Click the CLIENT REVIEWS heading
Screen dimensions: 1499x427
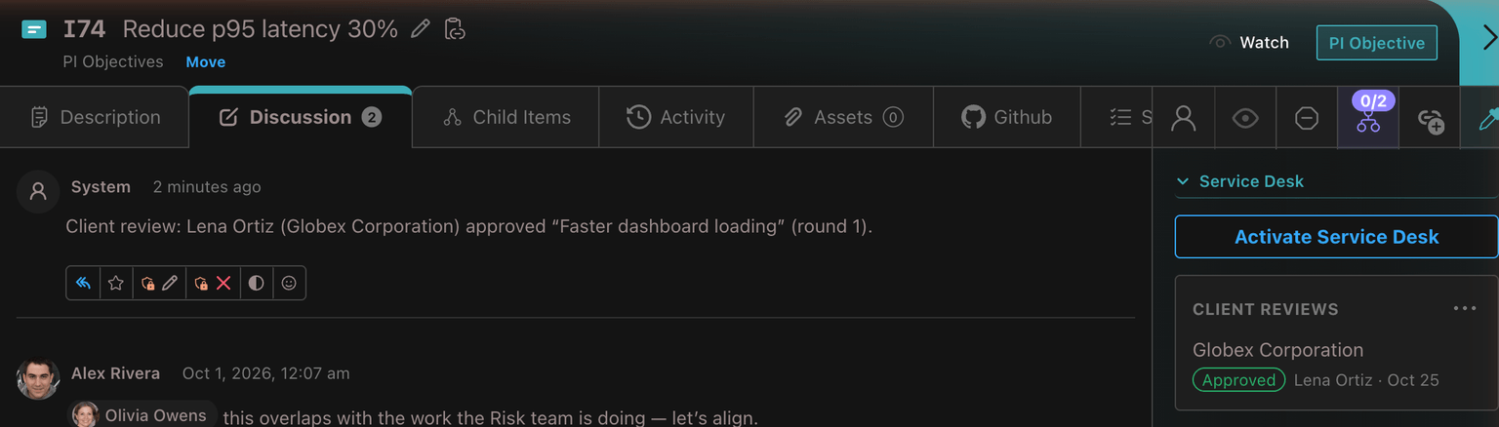(x=1265, y=309)
